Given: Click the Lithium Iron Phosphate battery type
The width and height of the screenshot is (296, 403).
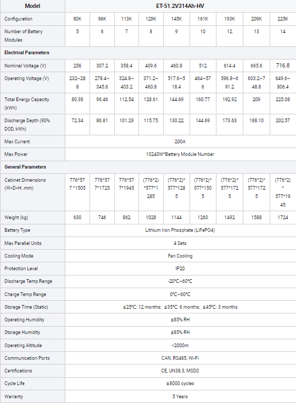Looking at the screenshot, I should [180, 230].
